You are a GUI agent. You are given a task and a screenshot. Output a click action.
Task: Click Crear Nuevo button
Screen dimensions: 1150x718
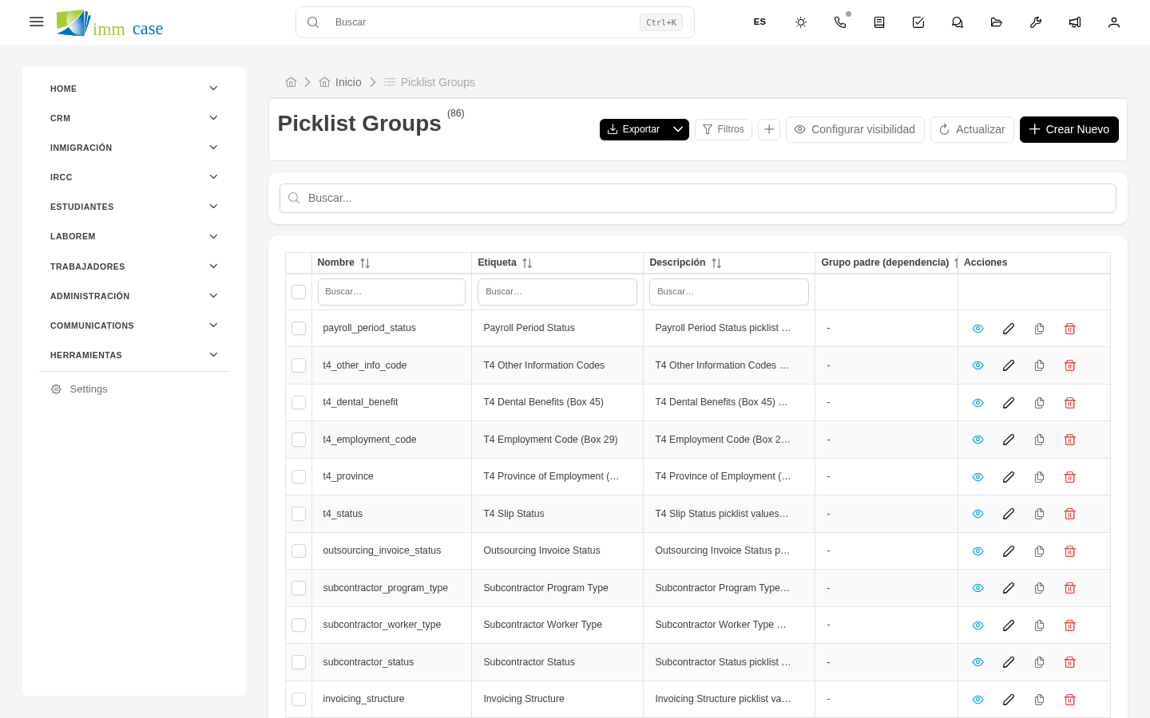pyautogui.click(x=1069, y=129)
